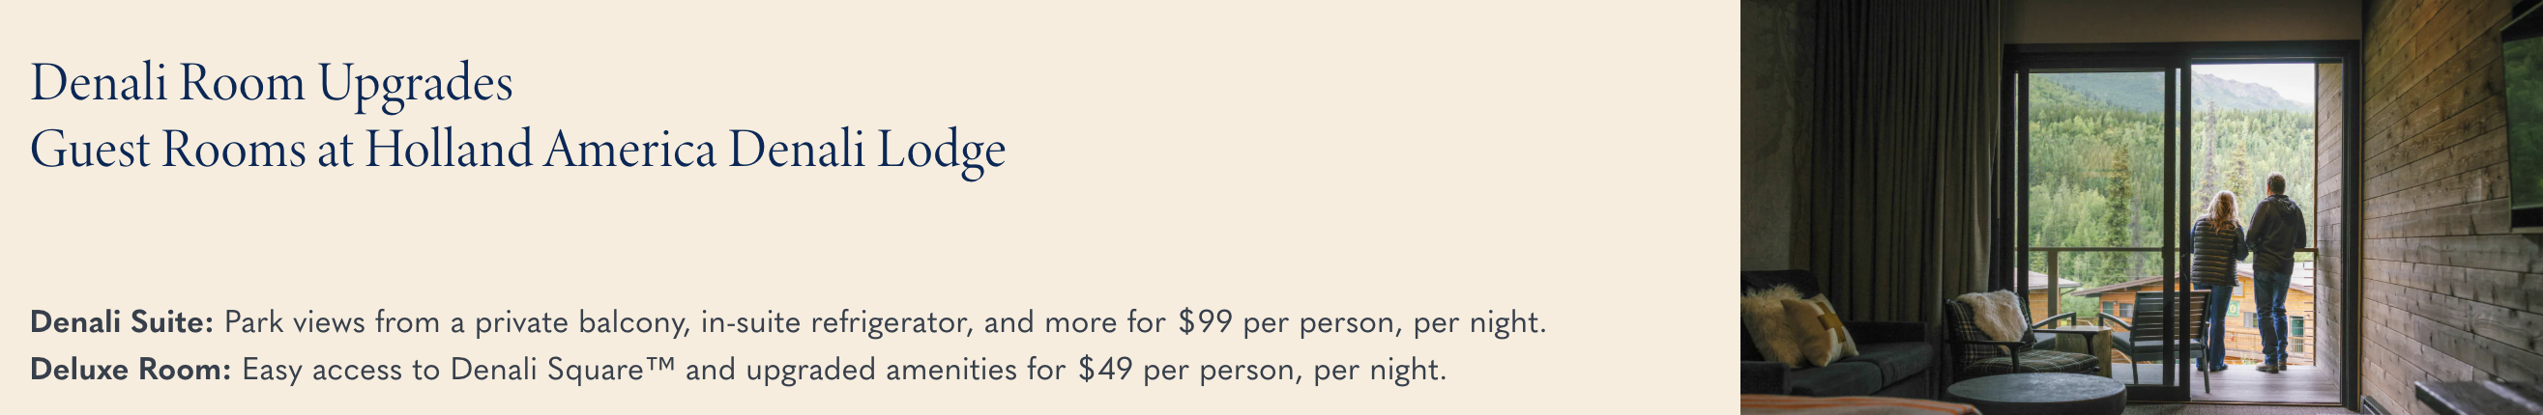
Task: Select the bold "Deluxe Room:" label
Action: click(x=131, y=370)
